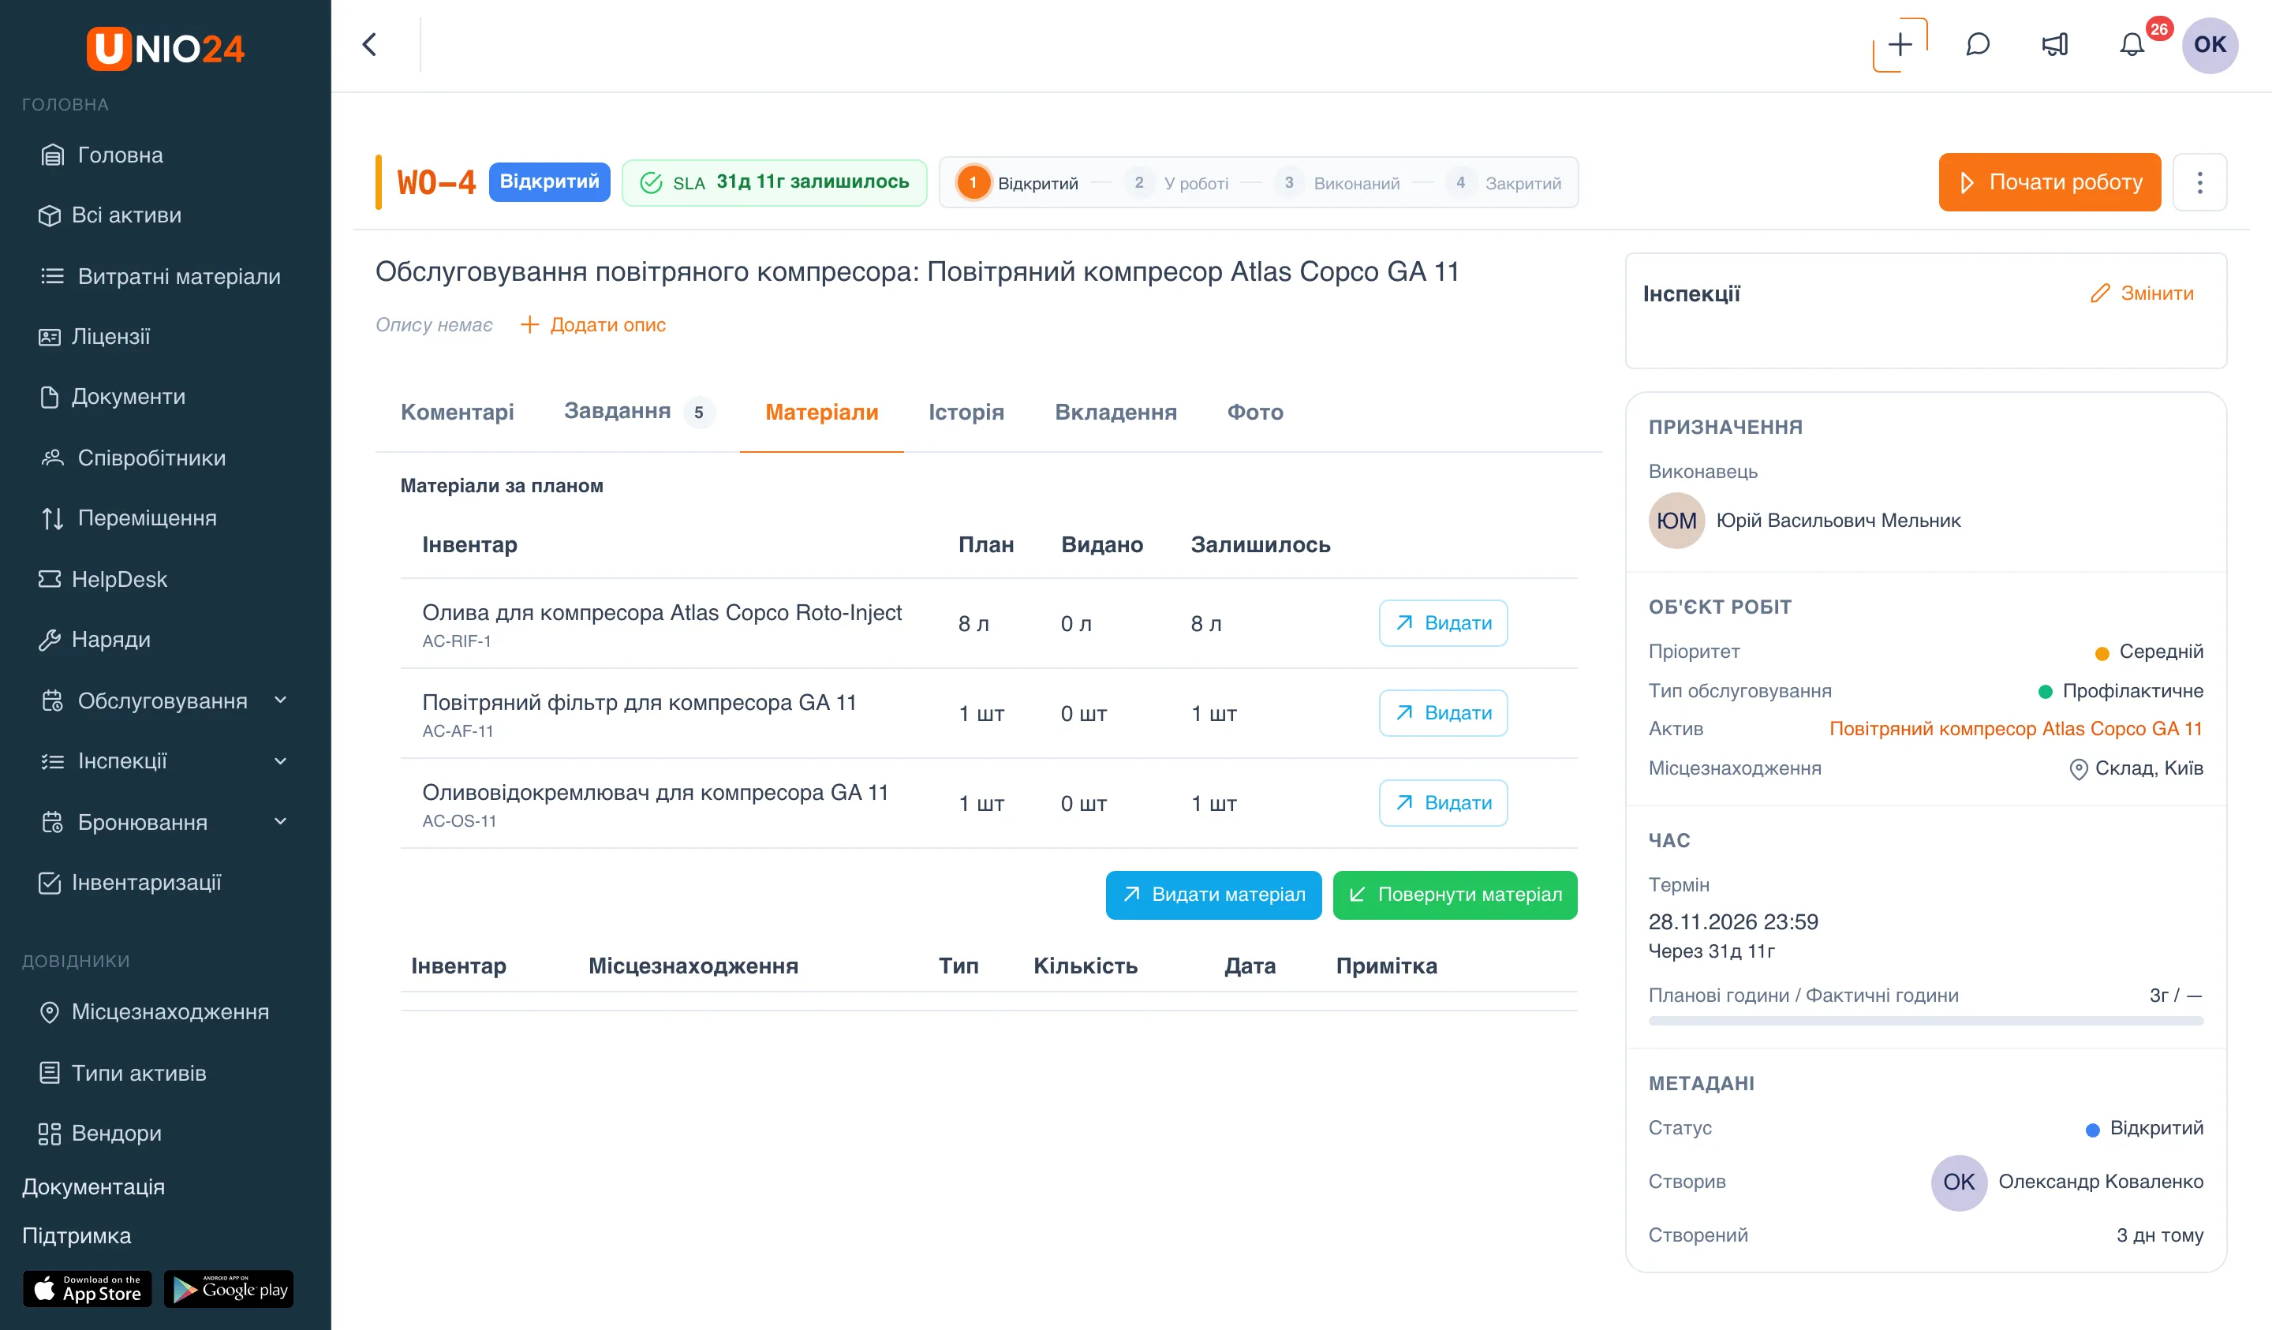Image resolution: width=2272 pixels, height=1330 pixels.
Task: Expand the Бронювання sidebar submenu chevron
Action: (280, 821)
